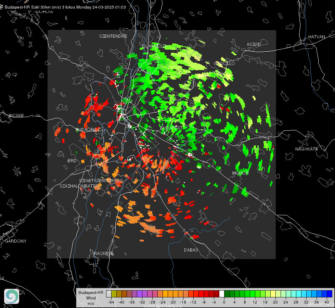Click the '16' legend value

(x=265, y=302)
